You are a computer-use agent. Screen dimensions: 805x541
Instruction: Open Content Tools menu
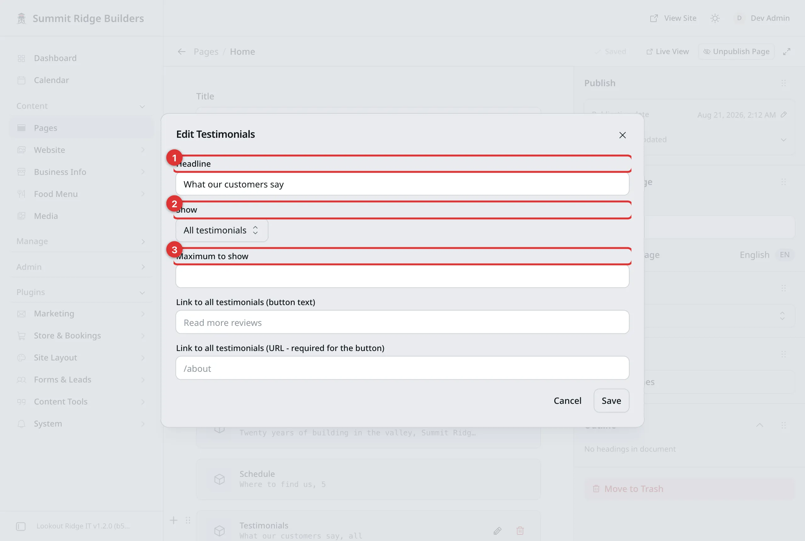tap(81, 402)
